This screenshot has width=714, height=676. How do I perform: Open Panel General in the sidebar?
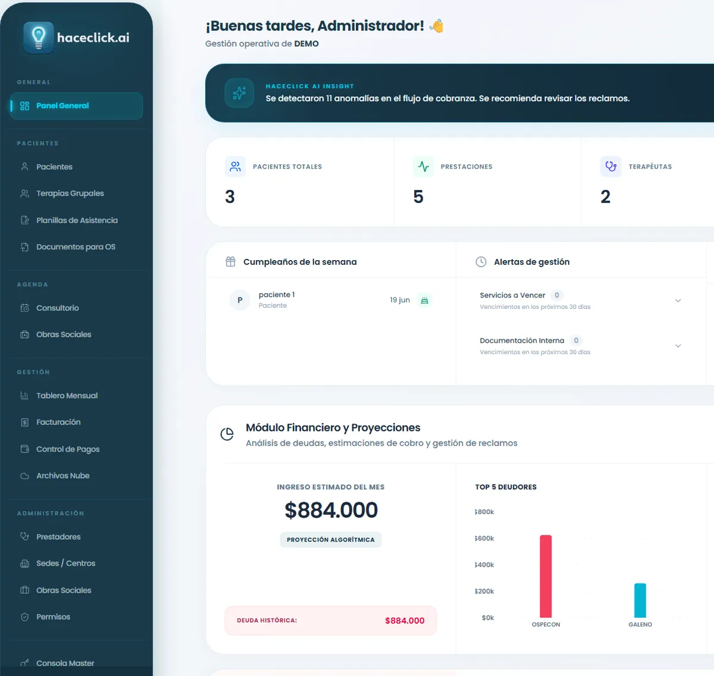[76, 106]
